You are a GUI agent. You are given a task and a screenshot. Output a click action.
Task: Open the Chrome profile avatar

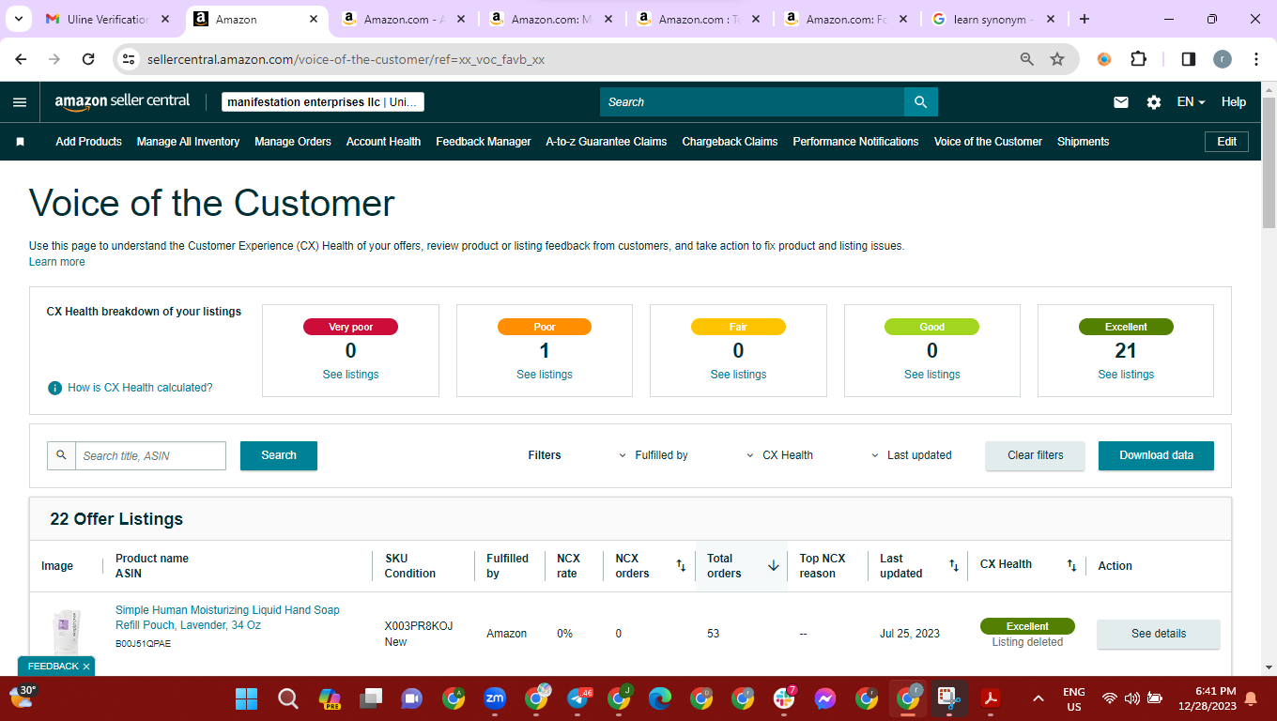(1222, 59)
